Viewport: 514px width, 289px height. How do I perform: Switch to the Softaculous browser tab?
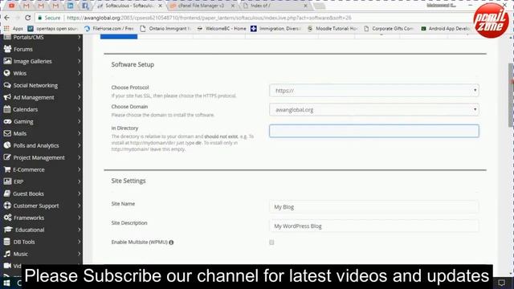(x=129, y=6)
